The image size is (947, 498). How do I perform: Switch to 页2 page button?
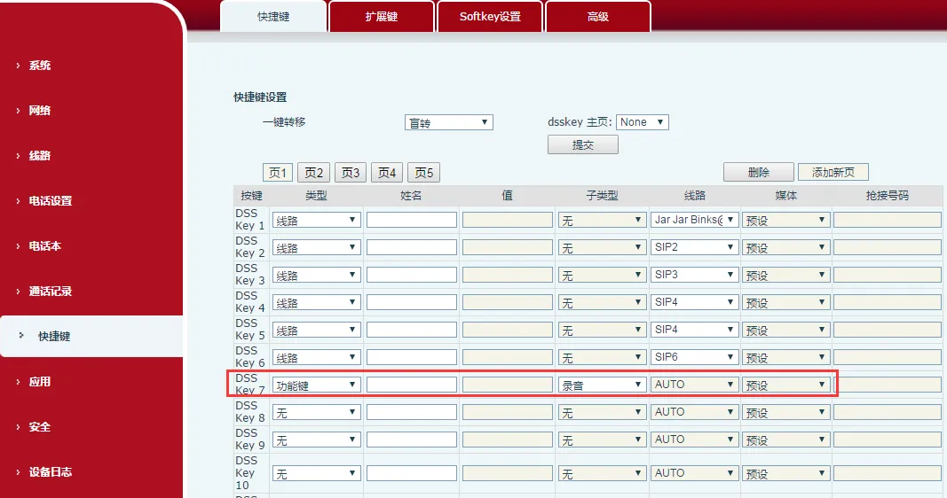click(x=313, y=173)
